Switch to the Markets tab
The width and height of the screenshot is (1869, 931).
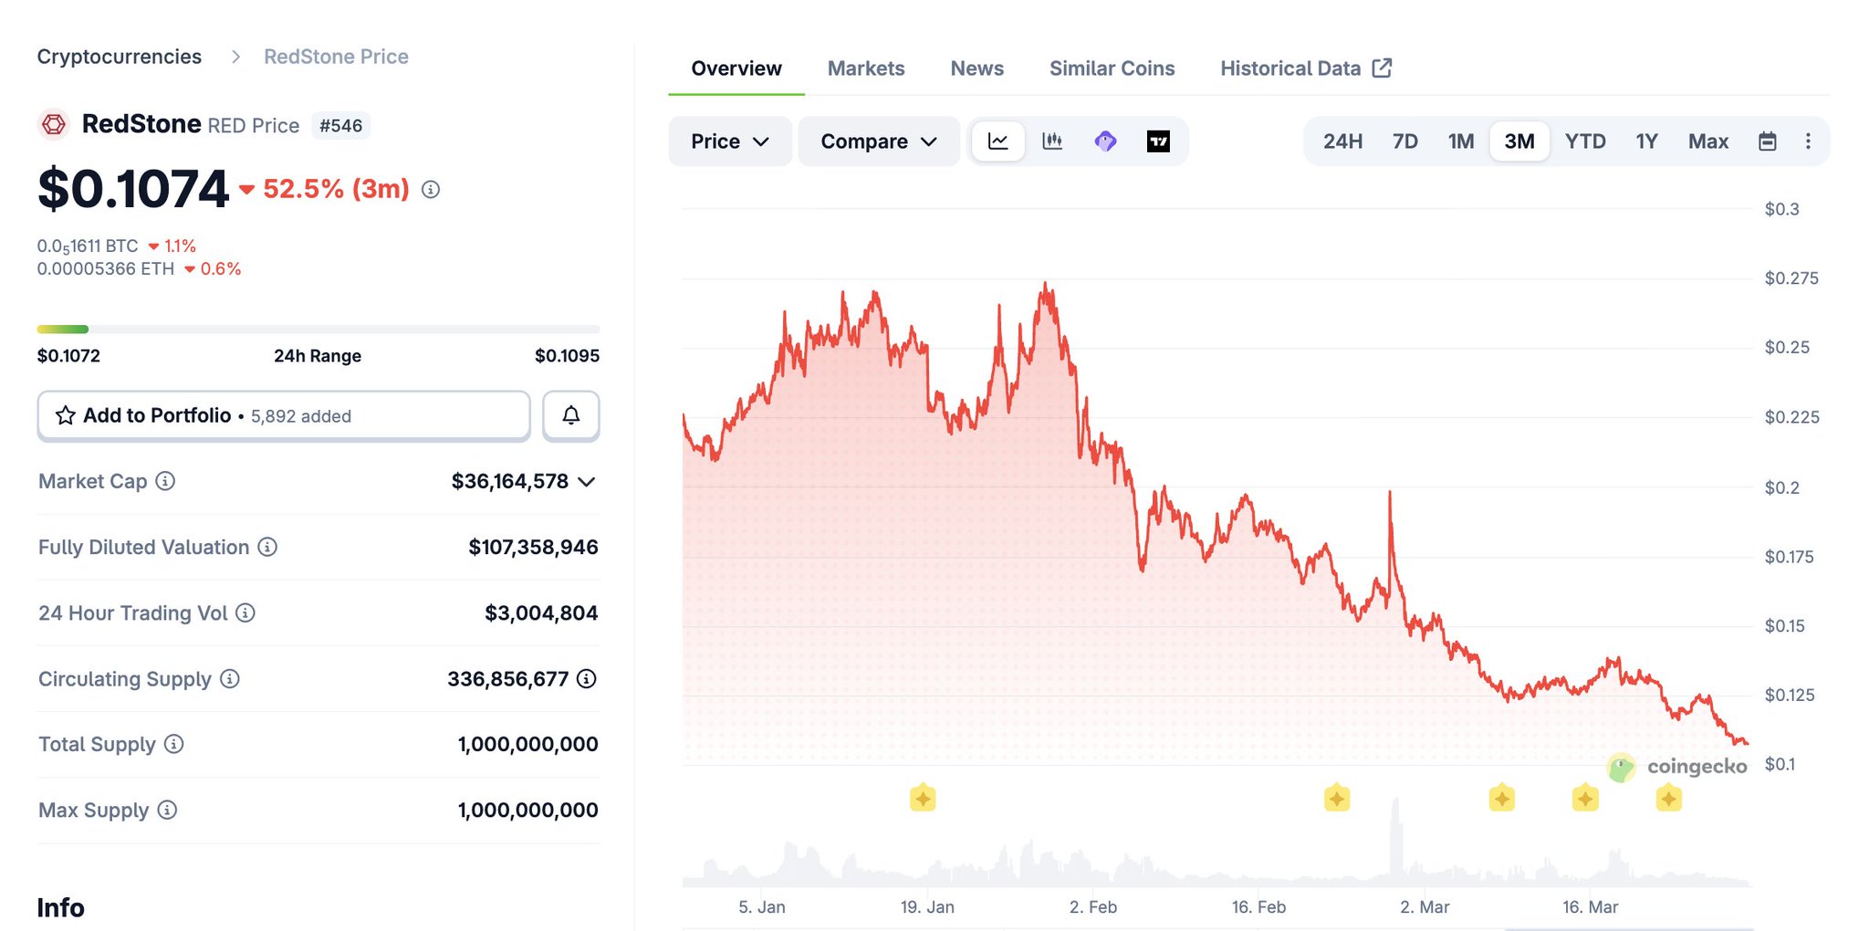tap(865, 68)
